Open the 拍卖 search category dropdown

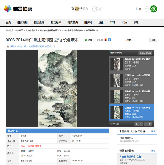pos(141,9)
